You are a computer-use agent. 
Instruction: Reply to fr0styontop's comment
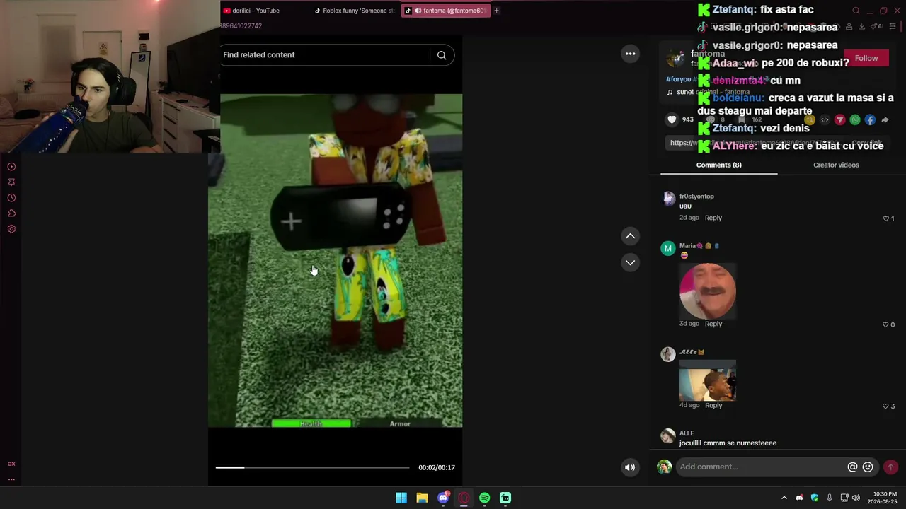[713, 218]
